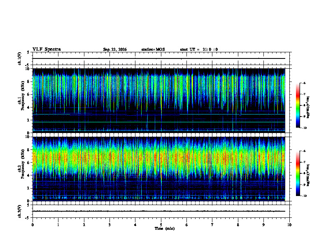This screenshot has width=326, height=252.
Task: Click the Time (min) axis label
Action: point(165,229)
